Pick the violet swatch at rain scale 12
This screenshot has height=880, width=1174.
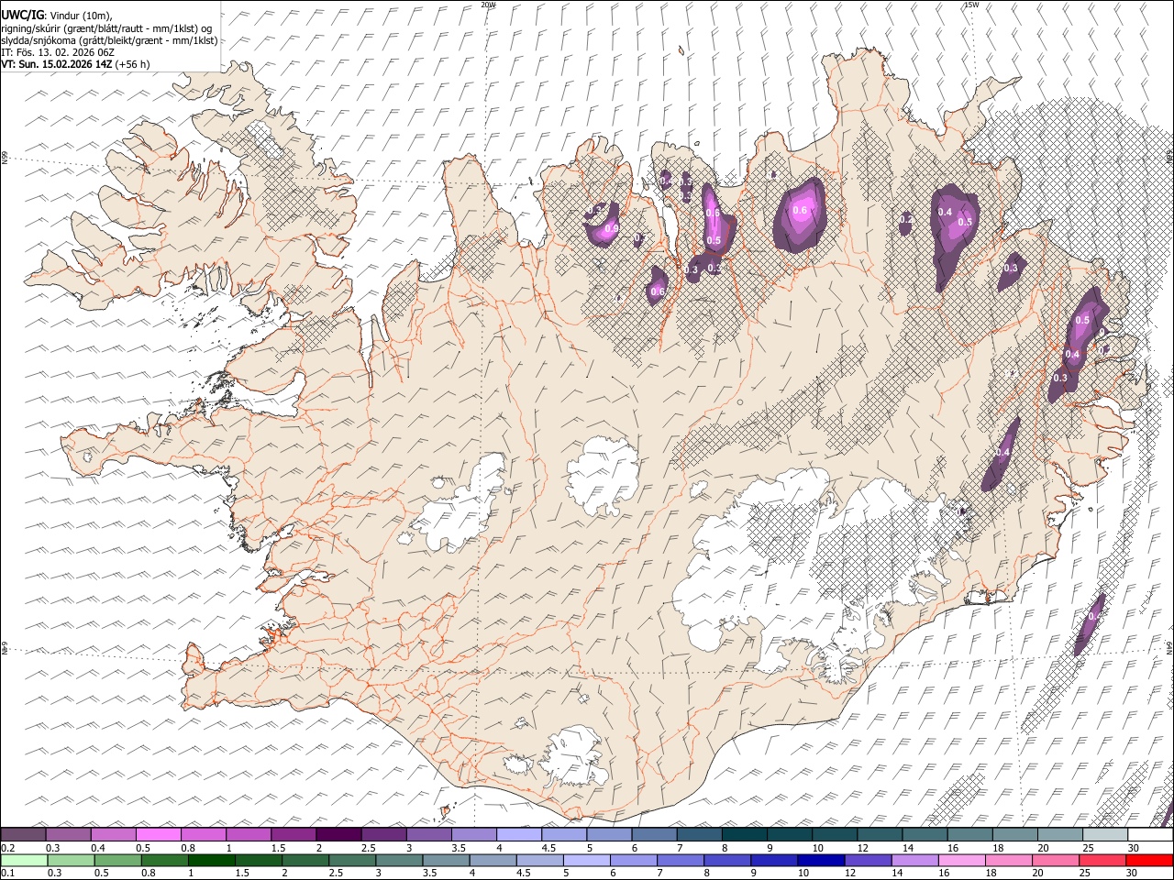[x=869, y=860]
